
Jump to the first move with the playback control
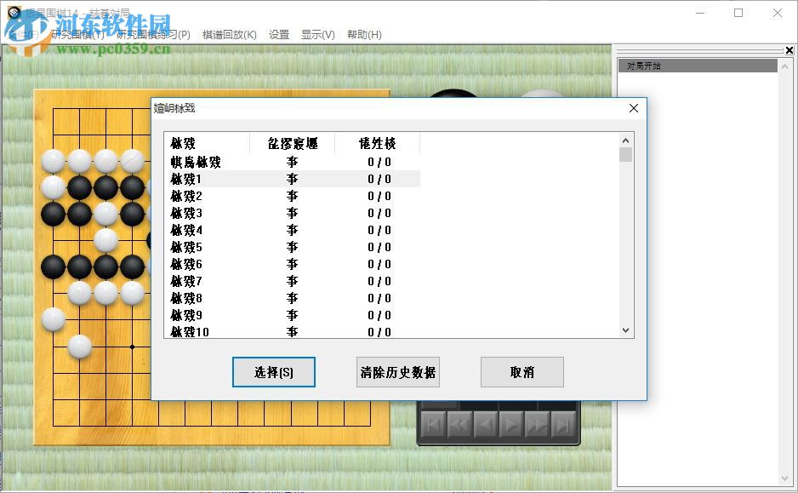434,425
